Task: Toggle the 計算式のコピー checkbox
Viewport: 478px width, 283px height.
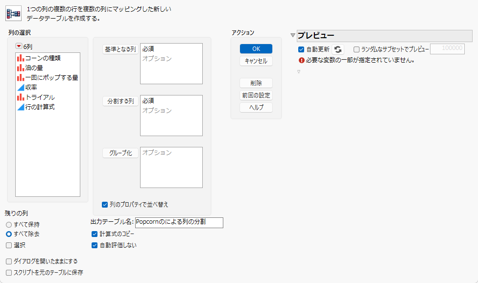Action: click(x=95, y=234)
